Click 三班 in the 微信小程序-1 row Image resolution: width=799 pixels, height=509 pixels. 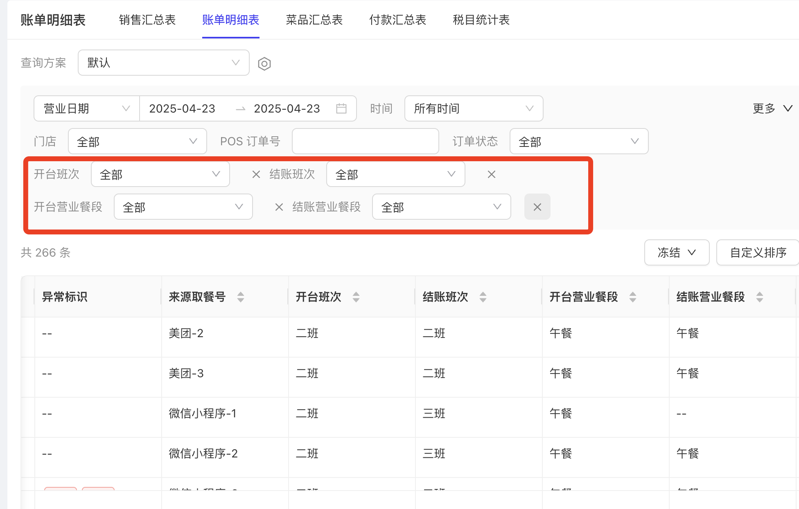click(x=434, y=414)
